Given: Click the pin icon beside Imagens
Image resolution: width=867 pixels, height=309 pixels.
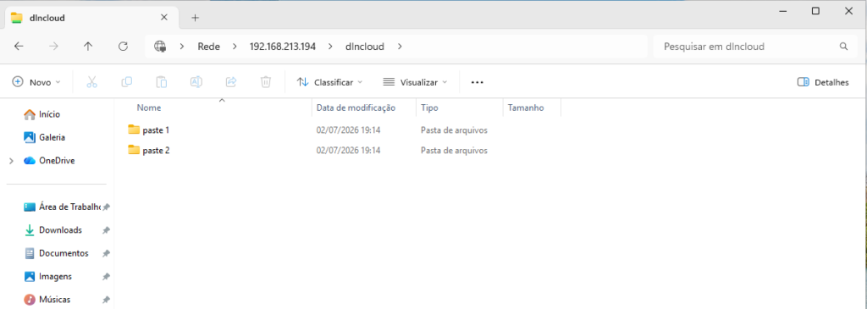Looking at the screenshot, I should tap(106, 277).
